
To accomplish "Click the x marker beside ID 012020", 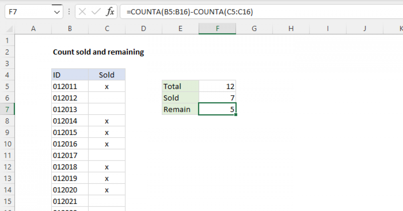I will [x=106, y=189].
